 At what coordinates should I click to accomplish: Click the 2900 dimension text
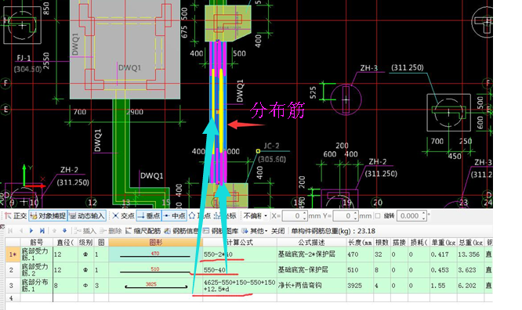coord(135,112)
